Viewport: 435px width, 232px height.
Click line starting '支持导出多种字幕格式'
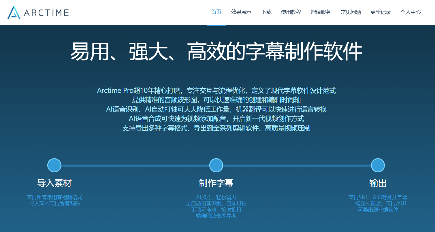pos(216,128)
